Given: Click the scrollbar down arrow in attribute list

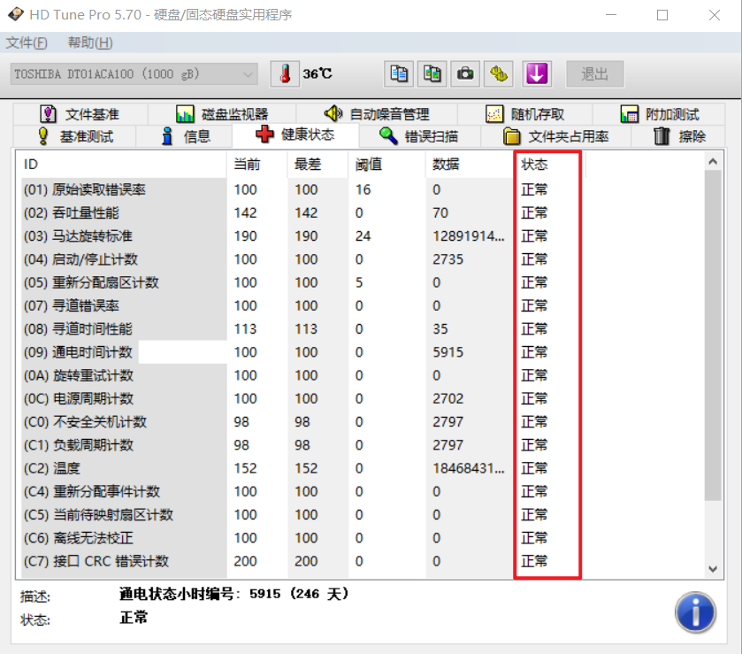Looking at the screenshot, I should (713, 569).
